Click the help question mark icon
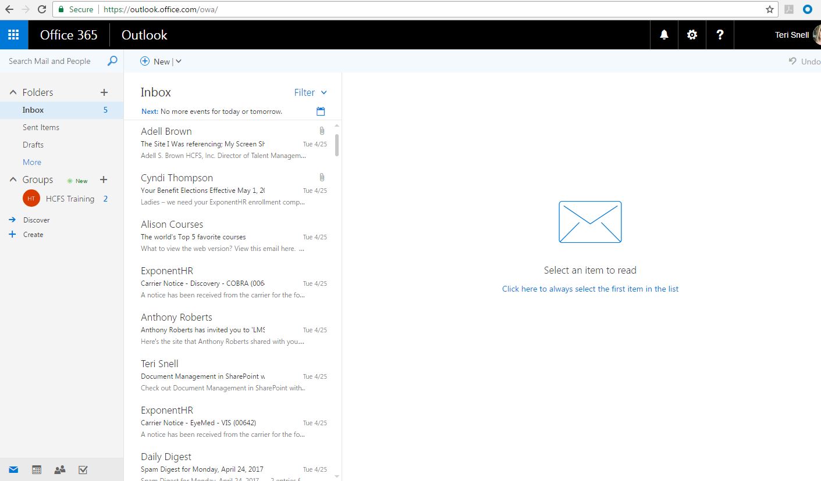 click(x=720, y=35)
